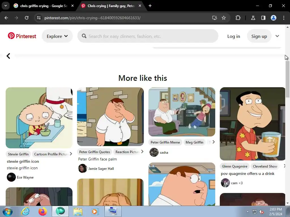
Task: Open the Explore dropdown
Action: click(57, 36)
